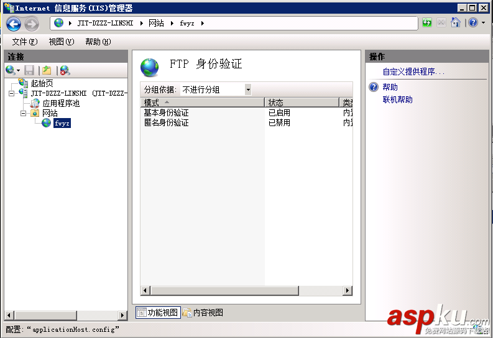Expand the arrow after JIT-DZZZ-LINSHI in breadcrumb
Image resolution: width=493 pixels, height=338 pixels.
[142, 23]
